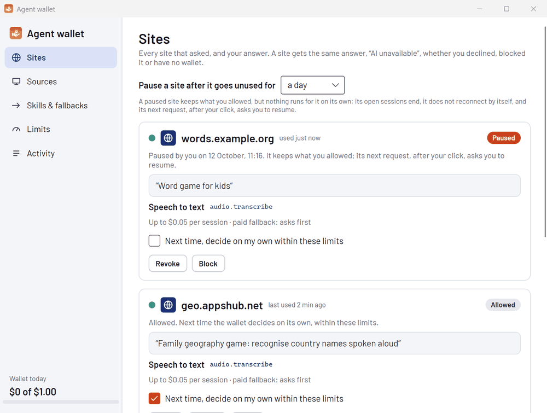Viewport: 547px width, 413px height.
Task: Click "Wallet today" label in the sidebar
Action: [28, 379]
